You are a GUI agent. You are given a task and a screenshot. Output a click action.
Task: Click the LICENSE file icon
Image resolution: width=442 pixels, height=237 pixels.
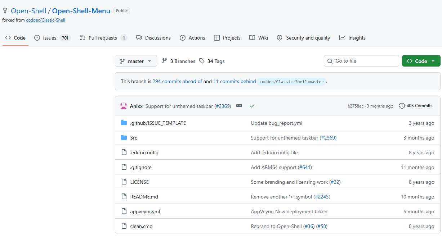124,182
